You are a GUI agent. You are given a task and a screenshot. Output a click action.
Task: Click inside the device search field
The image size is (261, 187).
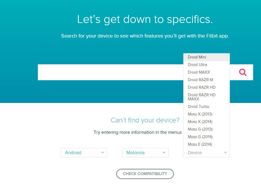tap(111, 72)
